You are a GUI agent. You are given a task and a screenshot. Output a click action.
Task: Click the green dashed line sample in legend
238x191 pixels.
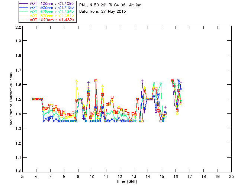(24, 12)
